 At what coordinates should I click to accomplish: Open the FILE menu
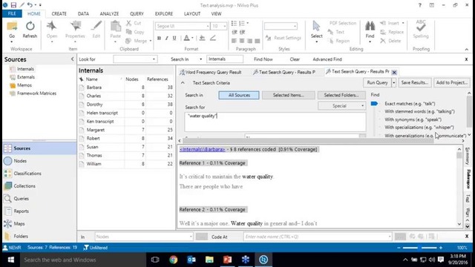click(12, 13)
